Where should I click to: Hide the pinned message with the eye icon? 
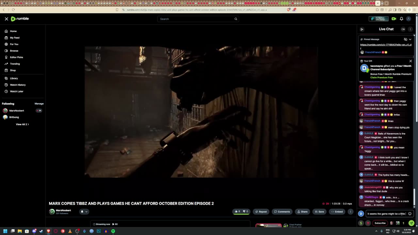pyautogui.click(x=406, y=39)
